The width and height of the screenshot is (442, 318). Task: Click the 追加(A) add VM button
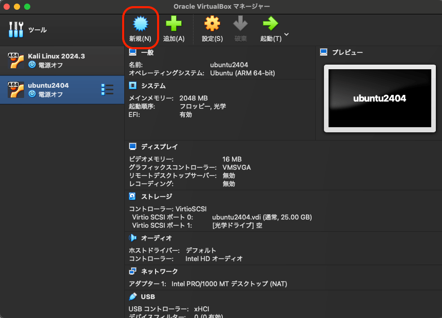point(174,29)
